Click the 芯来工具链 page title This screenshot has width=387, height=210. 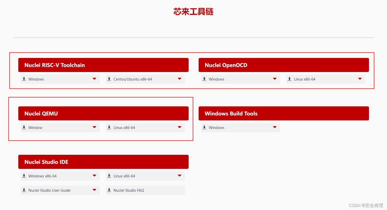click(193, 12)
